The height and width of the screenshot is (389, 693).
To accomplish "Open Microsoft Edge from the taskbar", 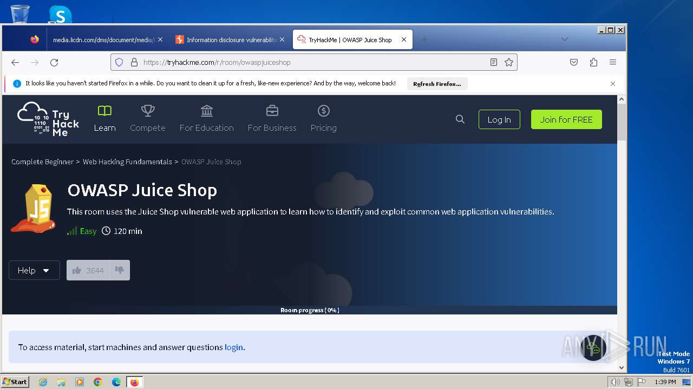I will click(x=116, y=382).
